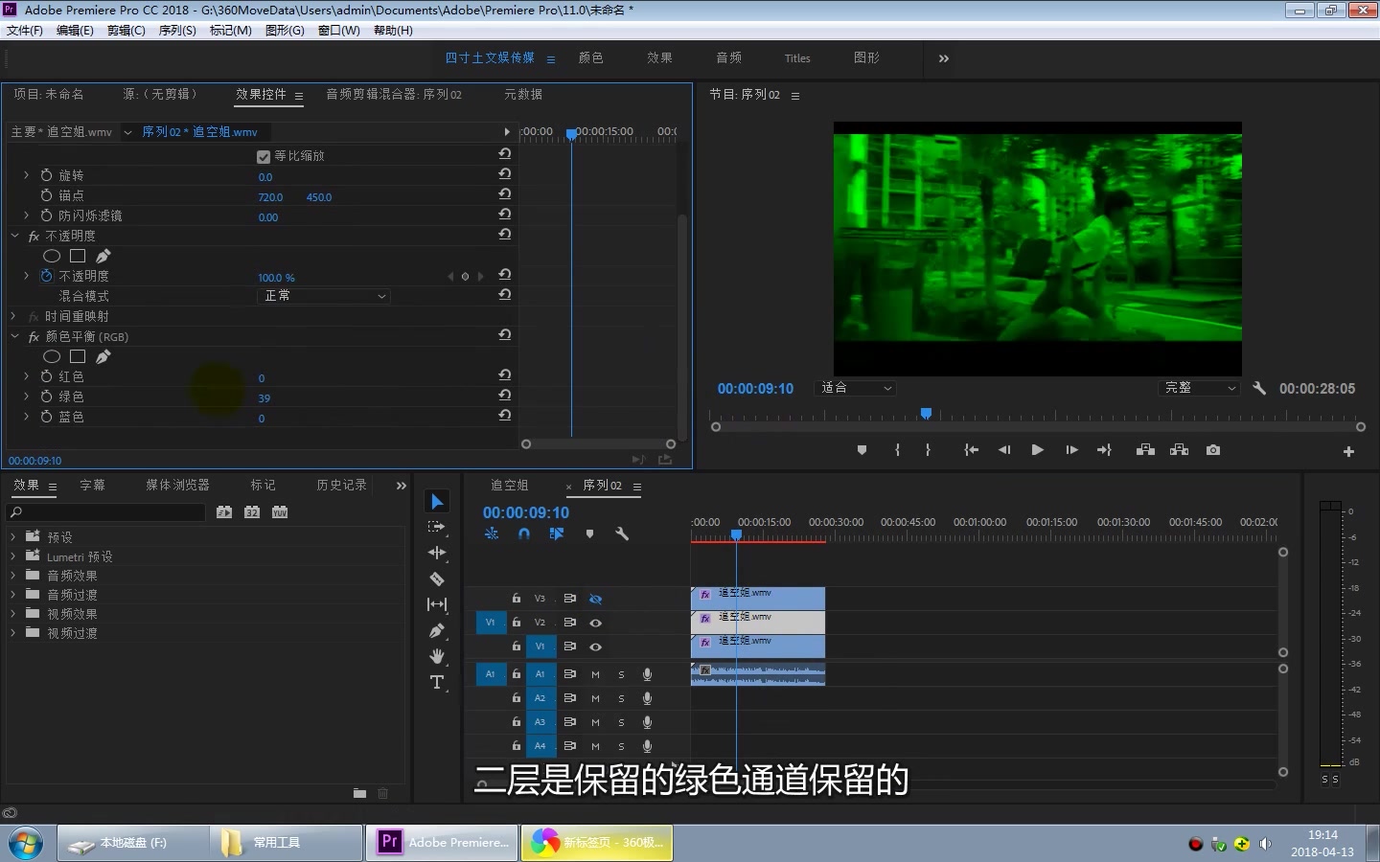Toggle V3 track output eye
This screenshot has height=862, width=1380.
click(x=595, y=599)
